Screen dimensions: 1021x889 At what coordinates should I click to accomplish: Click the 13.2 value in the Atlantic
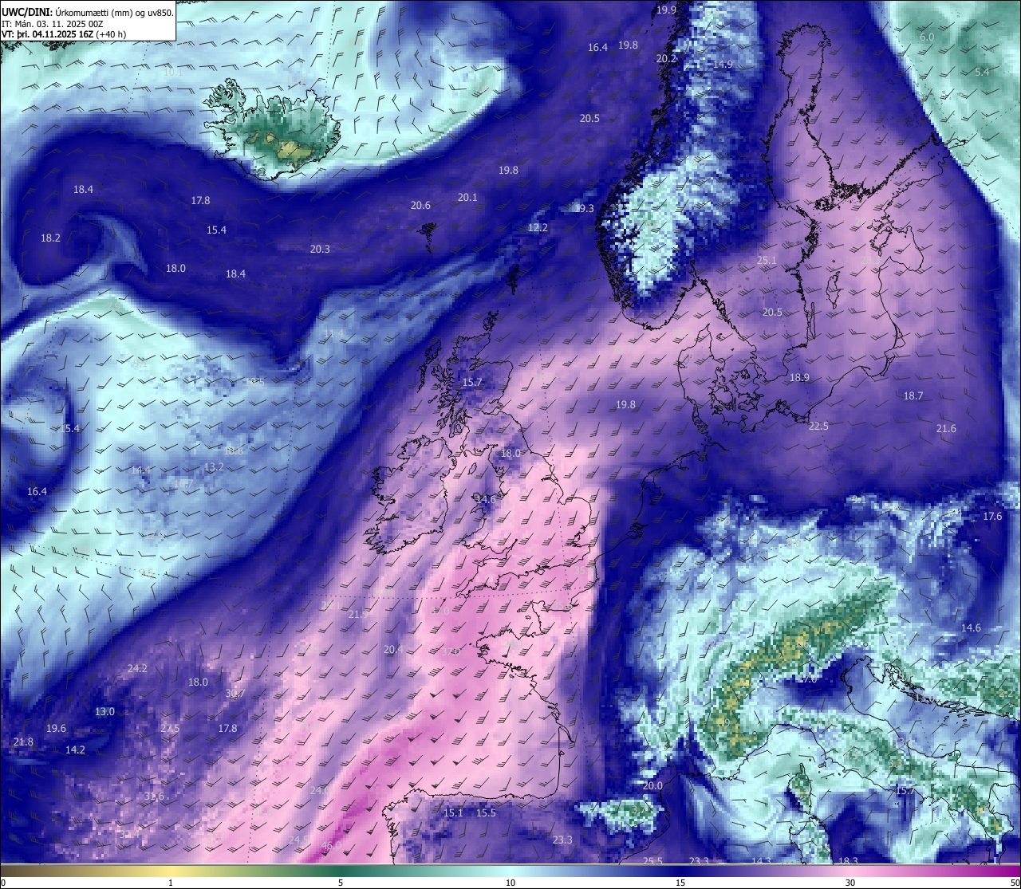tap(214, 466)
